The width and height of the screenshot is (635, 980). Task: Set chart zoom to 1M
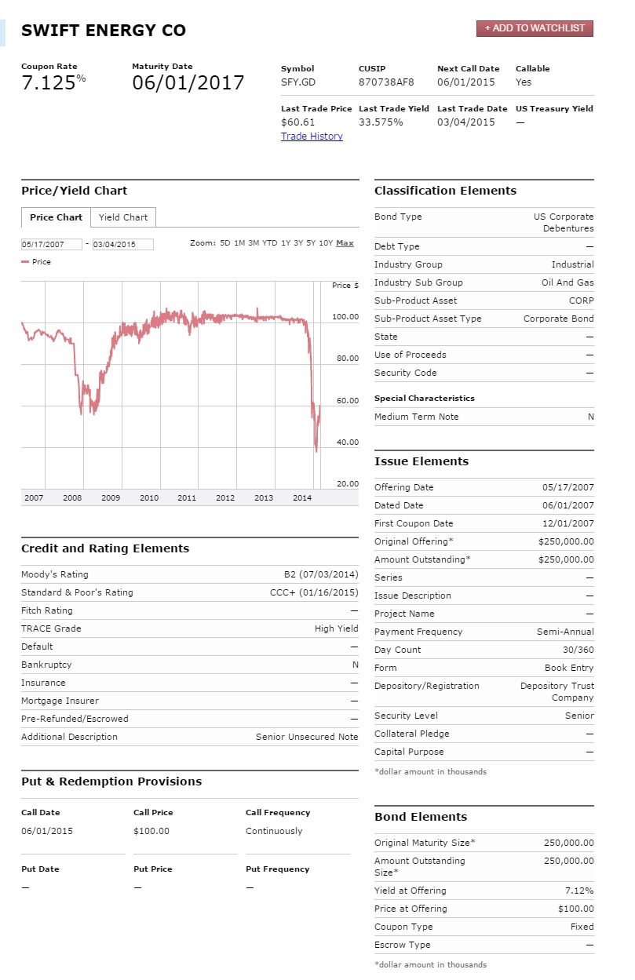(x=239, y=243)
